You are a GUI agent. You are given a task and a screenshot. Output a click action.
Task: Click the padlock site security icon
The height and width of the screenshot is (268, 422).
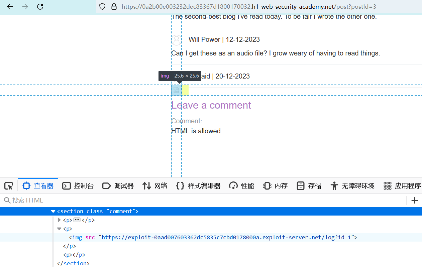[x=114, y=7]
